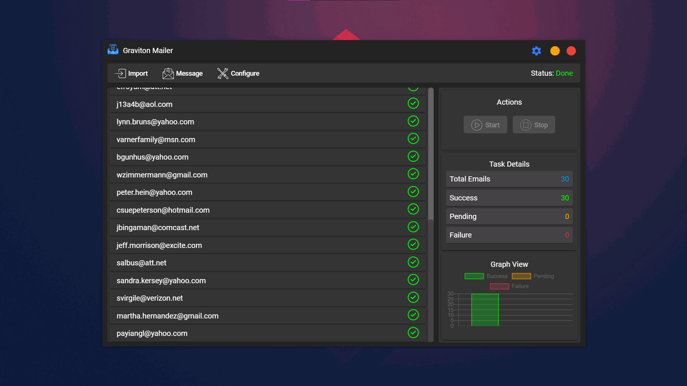The height and width of the screenshot is (386, 687).
Task: Click the checkmark icon beside lynn.bruns@yahoo.com
Action: click(x=413, y=121)
